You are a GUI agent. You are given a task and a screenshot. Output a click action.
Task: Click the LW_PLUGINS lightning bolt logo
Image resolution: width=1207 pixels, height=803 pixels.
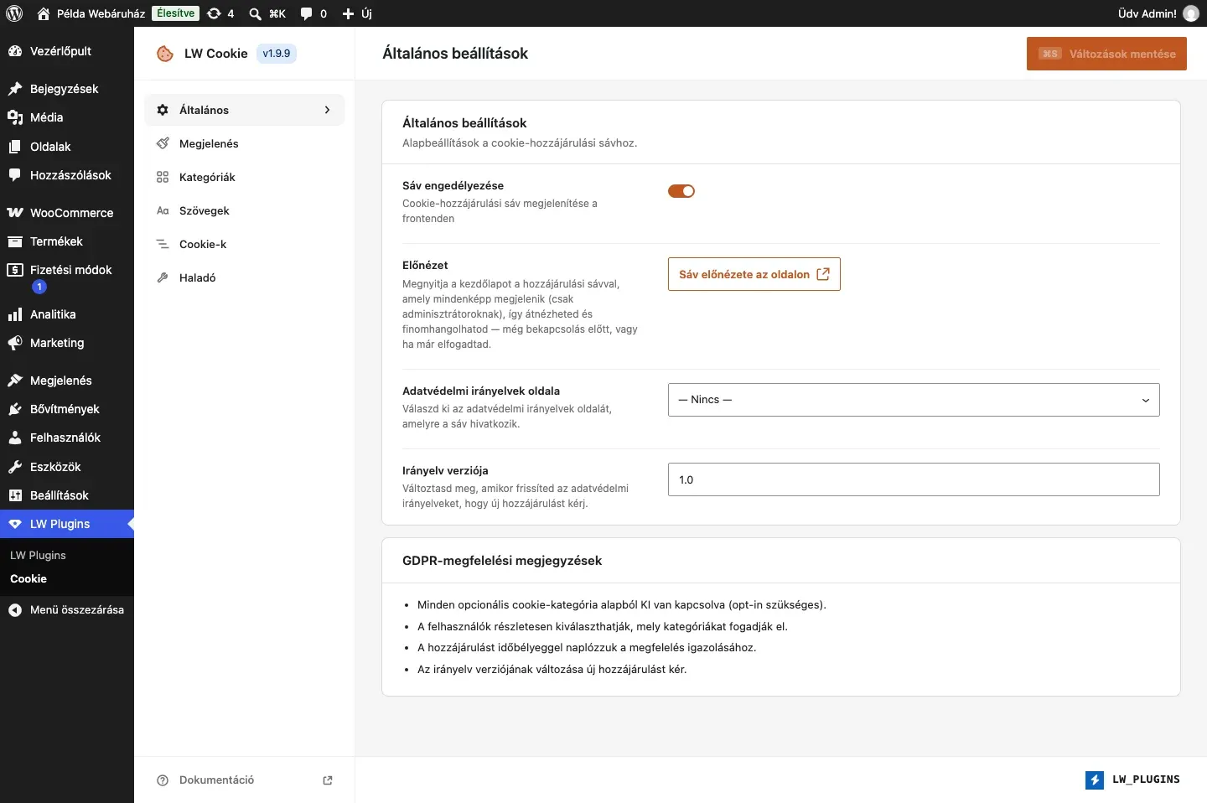[x=1095, y=780]
